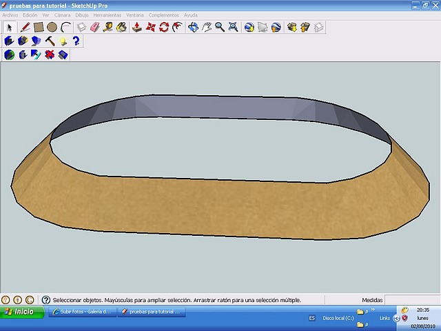Screen dimensions: 441x331
Task: Select the pink Eraser tool
Action: point(95,28)
